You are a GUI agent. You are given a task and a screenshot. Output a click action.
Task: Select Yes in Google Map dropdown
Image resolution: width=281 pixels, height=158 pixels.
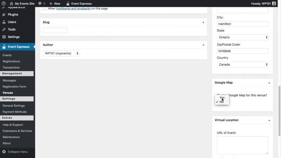coord(222,97)
